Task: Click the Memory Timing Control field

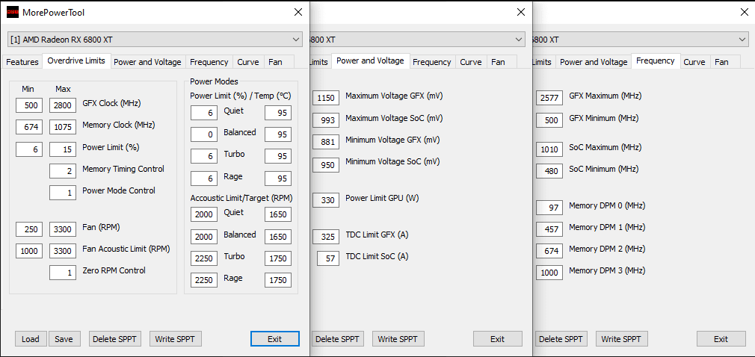Action: (63, 171)
